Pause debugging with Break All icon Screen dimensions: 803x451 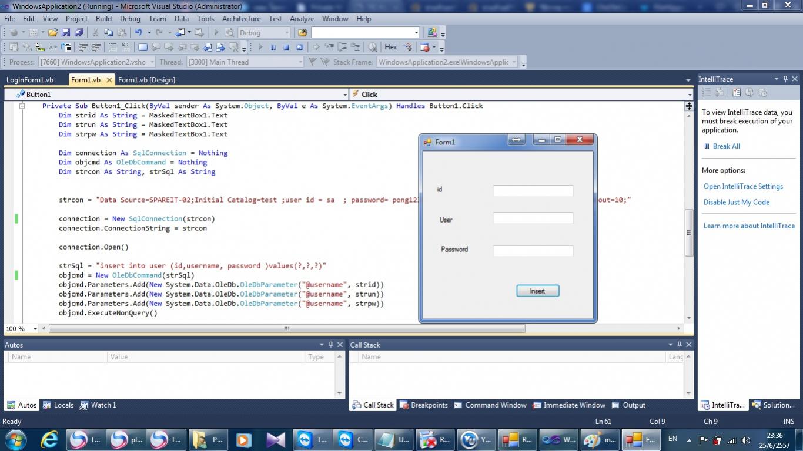pos(273,48)
